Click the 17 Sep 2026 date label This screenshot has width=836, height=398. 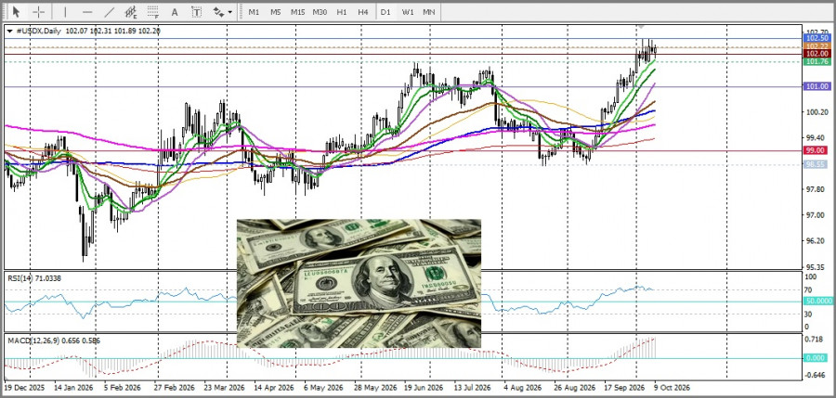[x=624, y=388]
